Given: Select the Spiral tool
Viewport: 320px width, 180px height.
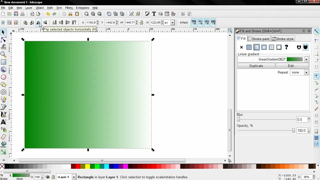Looking at the screenshot, I should click(x=3, y=92).
